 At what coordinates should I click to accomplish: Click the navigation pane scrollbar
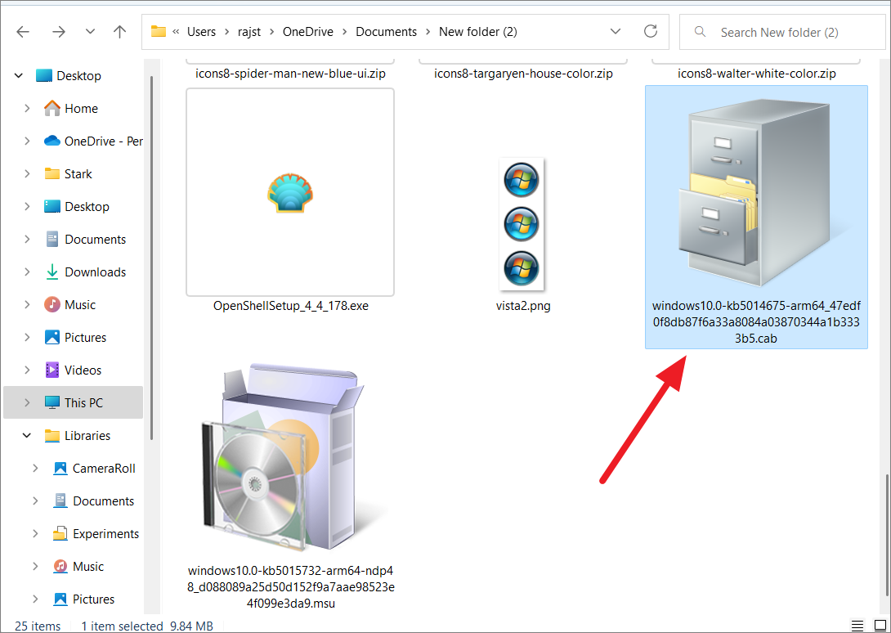(x=152, y=258)
